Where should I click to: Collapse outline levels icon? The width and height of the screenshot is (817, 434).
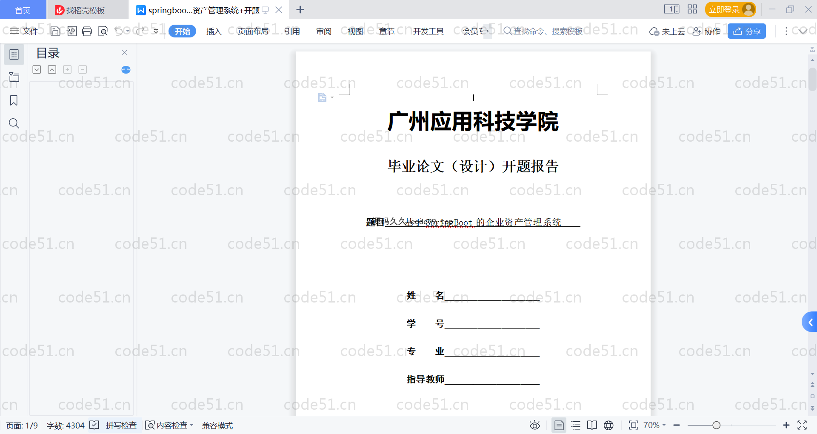point(52,69)
